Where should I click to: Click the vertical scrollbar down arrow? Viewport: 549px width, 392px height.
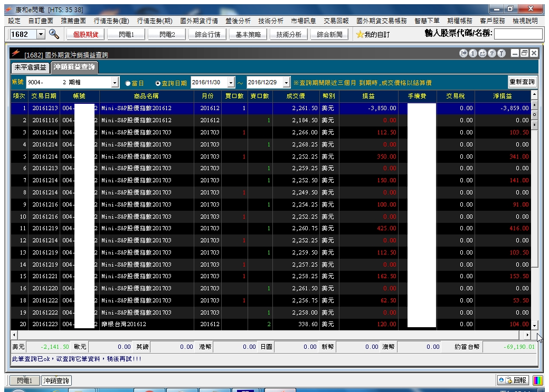point(534,326)
